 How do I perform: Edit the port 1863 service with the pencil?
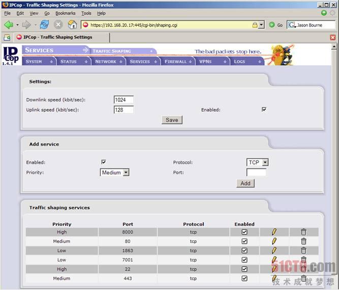click(274, 251)
